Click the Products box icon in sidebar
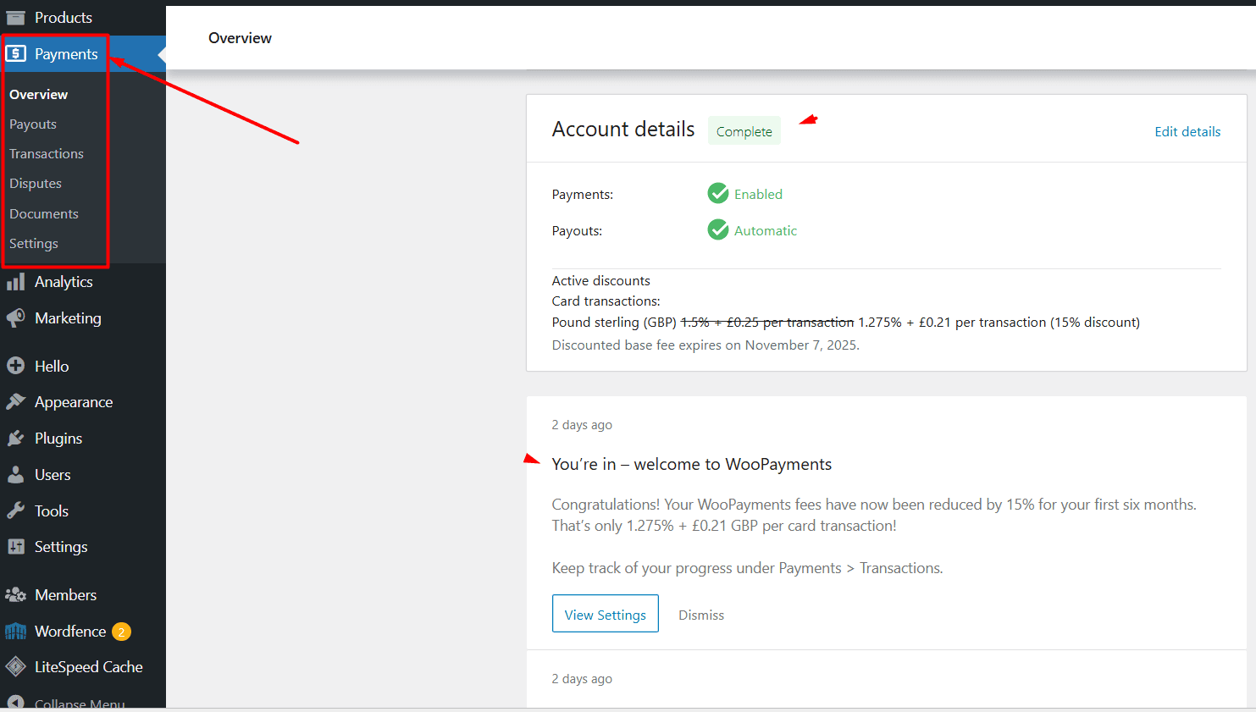Screen dimensions: 1256x712 point(16,17)
